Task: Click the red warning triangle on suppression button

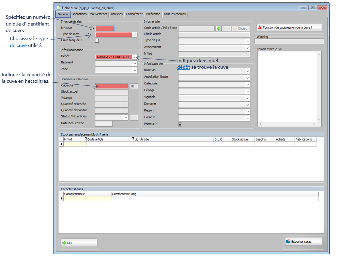Action: coord(260,27)
